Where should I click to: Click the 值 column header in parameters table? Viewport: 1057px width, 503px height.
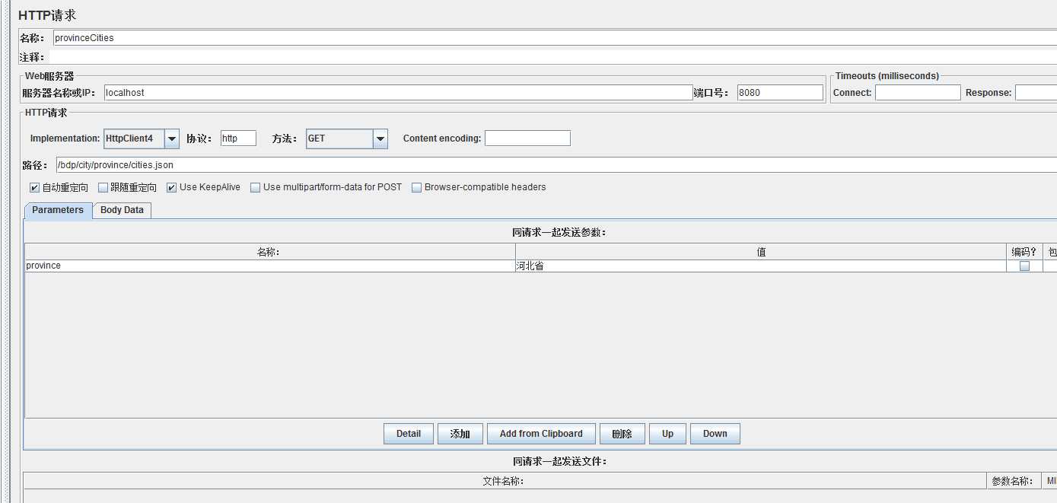pos(761,252)
